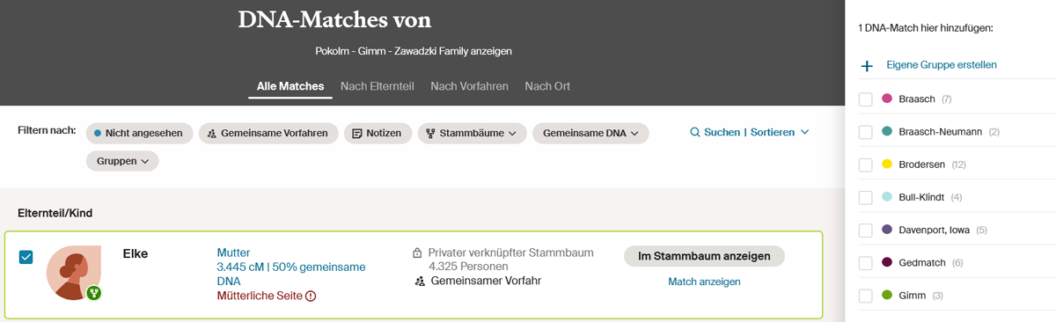Click the red warning icon beside Mütterliche Seite

point(311,296)
